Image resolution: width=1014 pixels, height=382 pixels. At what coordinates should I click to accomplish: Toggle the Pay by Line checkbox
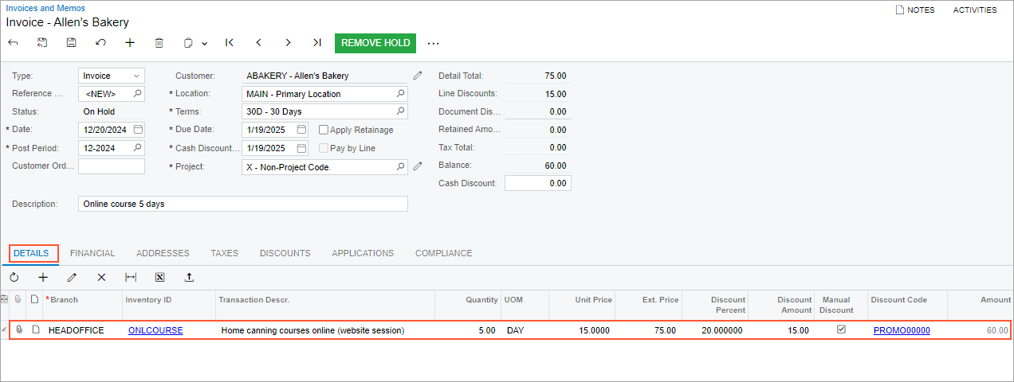(324, 148)
